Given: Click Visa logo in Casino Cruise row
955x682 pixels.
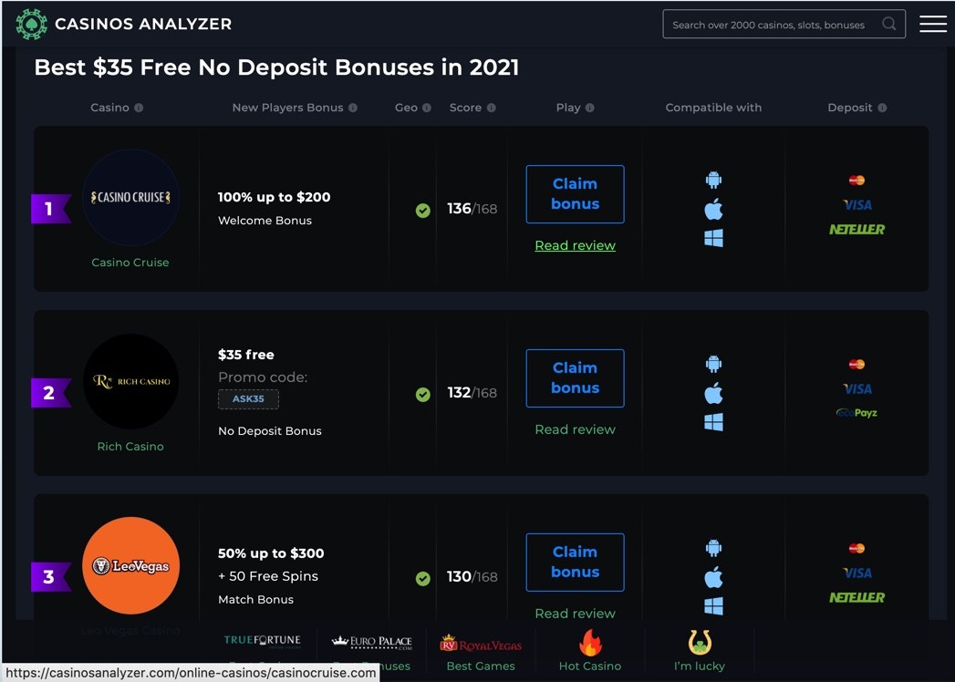Looking at the screenshot, I should 856,204.
